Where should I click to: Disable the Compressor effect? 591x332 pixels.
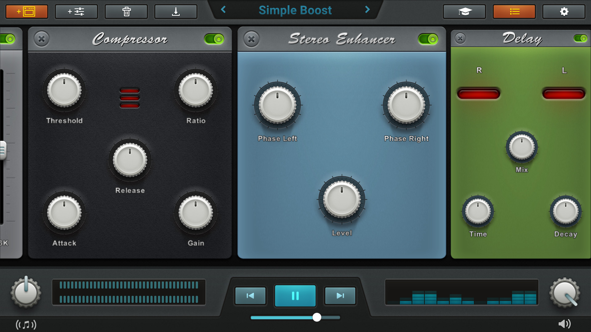coord(214,39)
